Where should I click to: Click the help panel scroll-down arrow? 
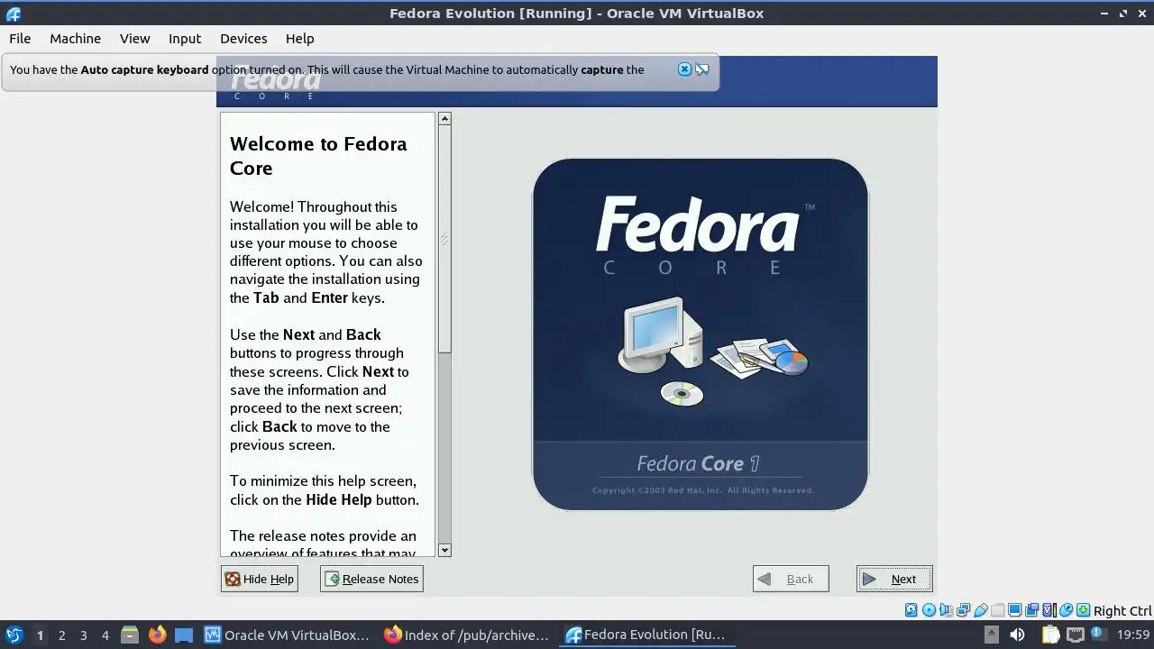(444, 550)
